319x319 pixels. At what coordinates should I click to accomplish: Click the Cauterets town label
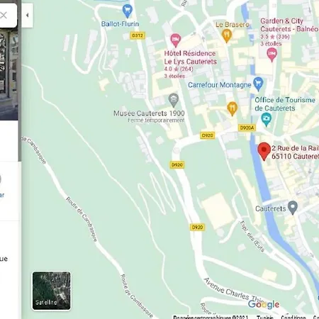click(x=271, y=208)
